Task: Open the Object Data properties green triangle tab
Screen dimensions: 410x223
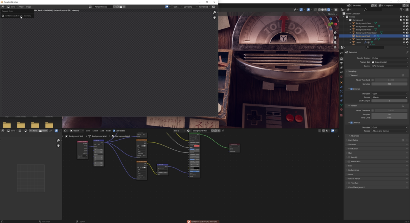Action: (x=341, y=105)
